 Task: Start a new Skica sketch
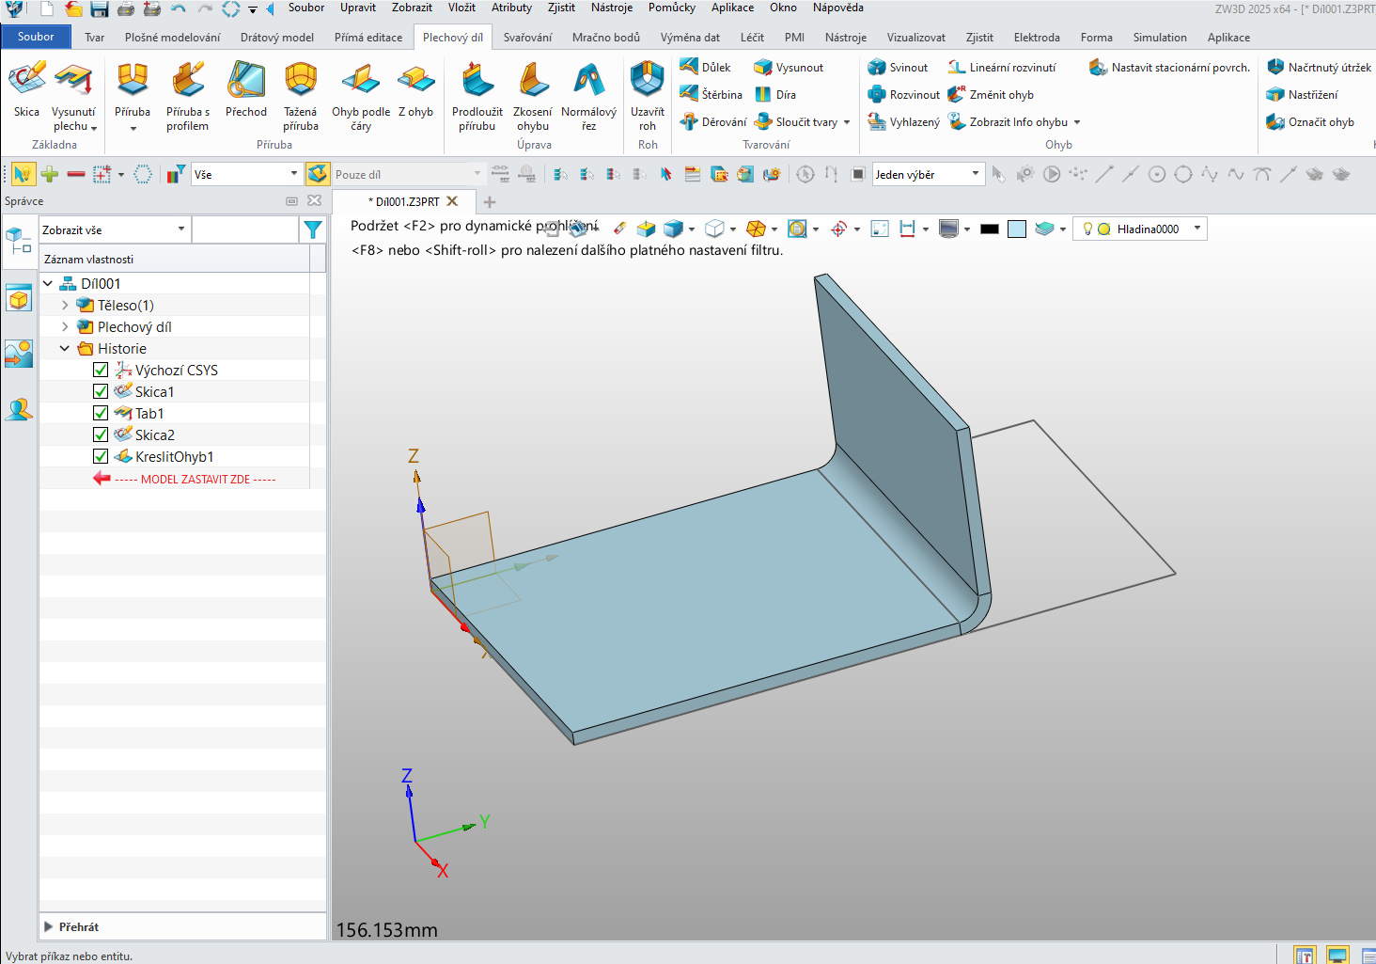(x=26, y=90)
